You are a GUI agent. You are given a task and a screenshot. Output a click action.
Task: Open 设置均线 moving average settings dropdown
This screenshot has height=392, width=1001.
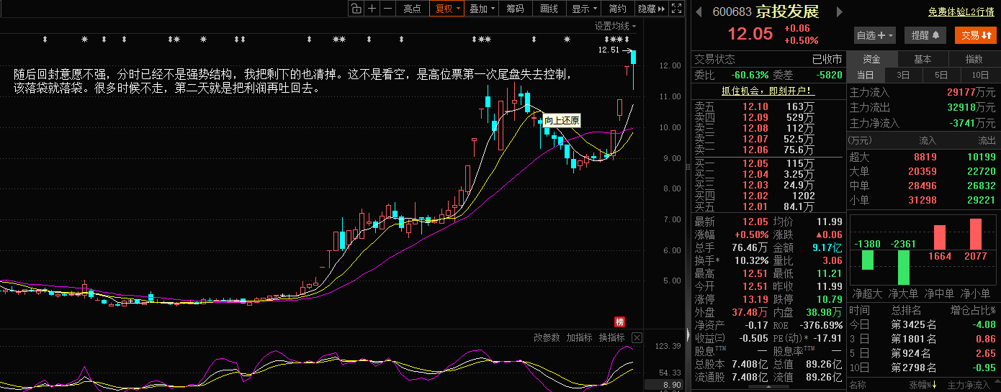tap(616, 26)
